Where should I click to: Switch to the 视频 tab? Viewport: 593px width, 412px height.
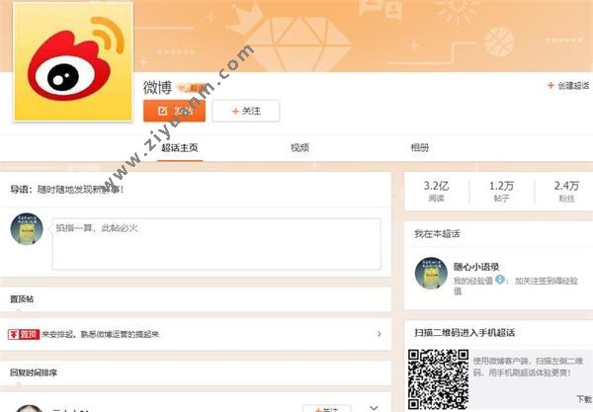tap(299, 148)
